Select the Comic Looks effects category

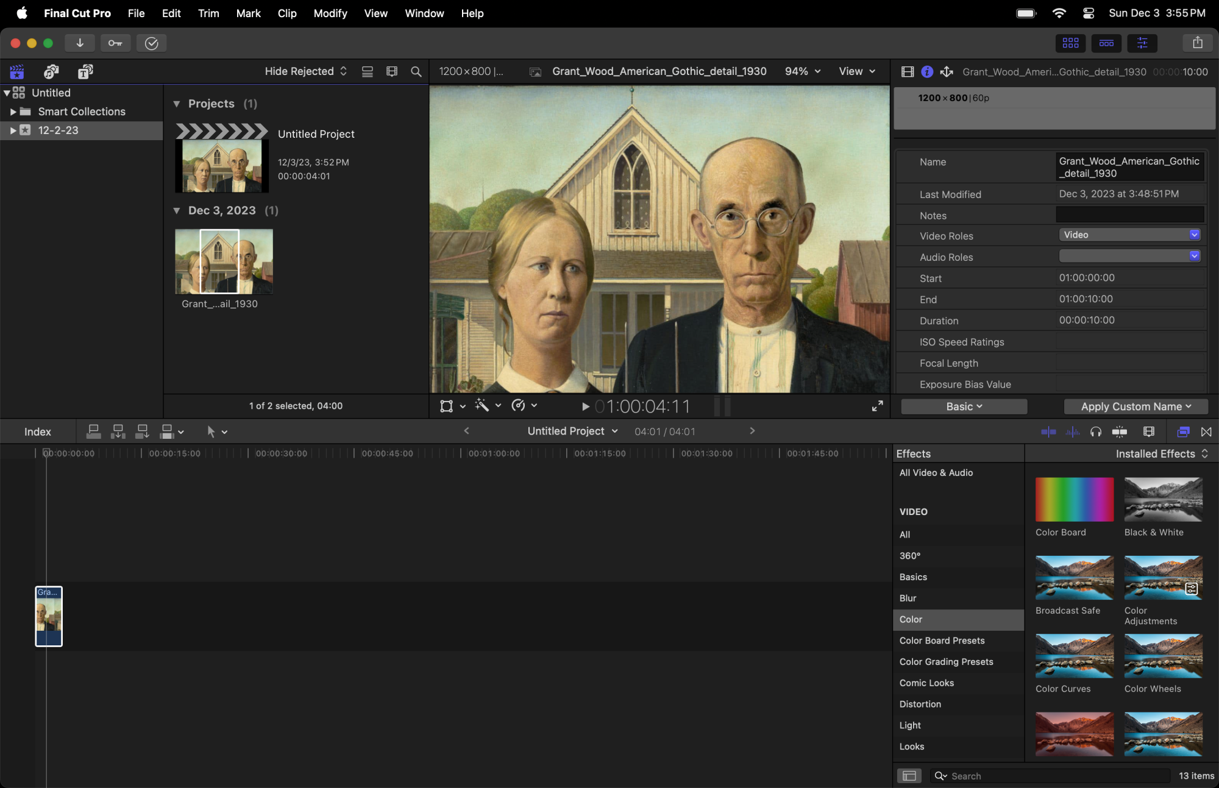[959, 683]
